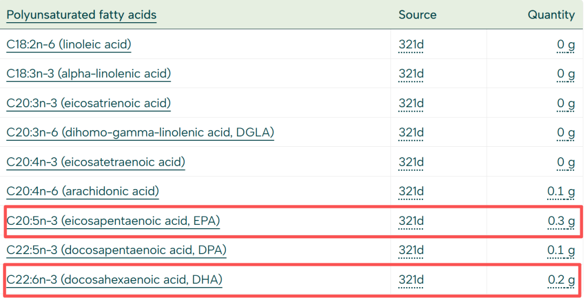Open the docosapentaenoic acid DPA link
This screenshot has height=298, width=585.
click(x=116, y=250)
